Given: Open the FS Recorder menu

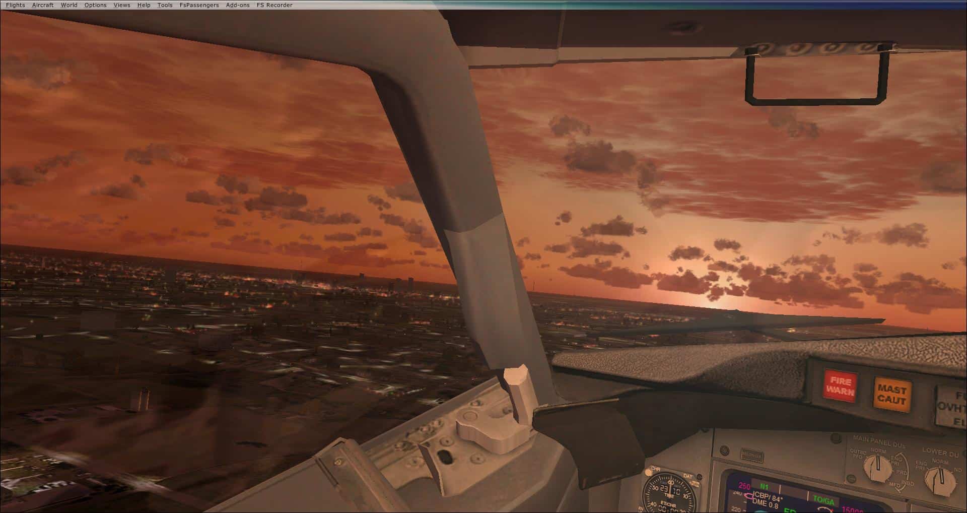Looking at the screenshot, I should [274, 5].
